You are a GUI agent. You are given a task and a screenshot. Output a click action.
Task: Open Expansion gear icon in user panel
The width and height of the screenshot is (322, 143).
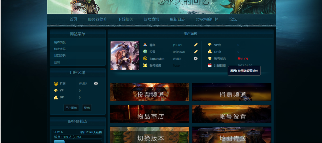click(196, 58)
